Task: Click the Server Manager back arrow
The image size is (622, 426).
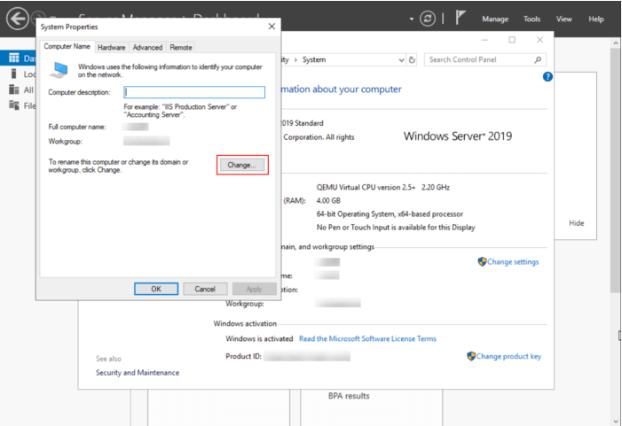Action: (x=18, y=19)
